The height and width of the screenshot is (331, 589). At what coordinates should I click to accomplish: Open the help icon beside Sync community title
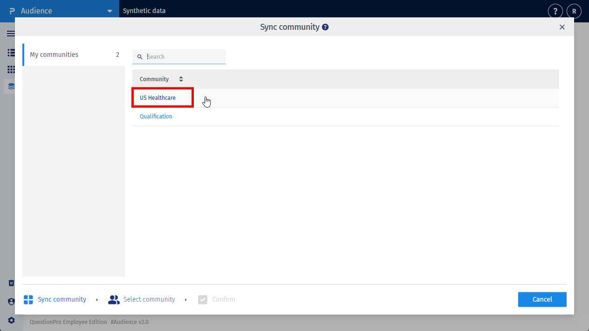[325, 27]
